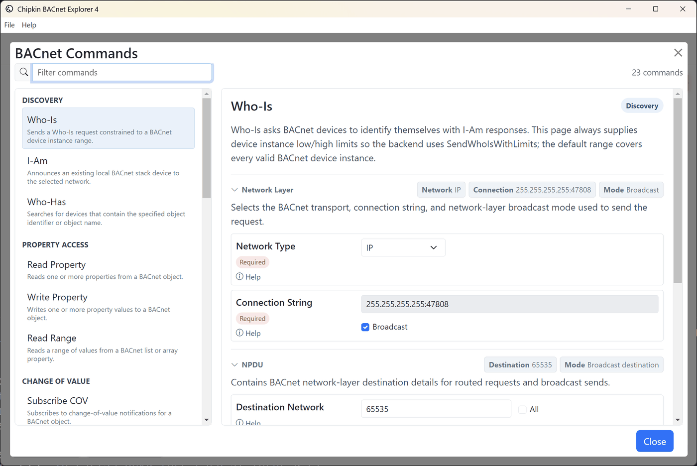Screen dimensions: 697x466
Task: Click the Mode Broadcast summary chip
Action: (x=631, y=190)
